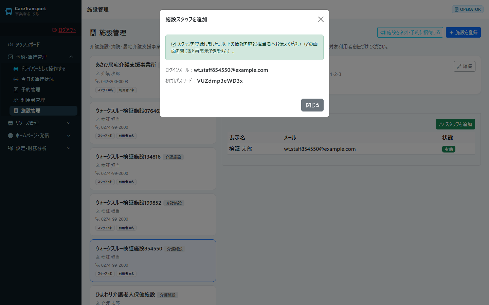Viewport: 489px width, 305px height.
Task: Select the ウォークスルー検証施設134816 card
Action: 153,169
